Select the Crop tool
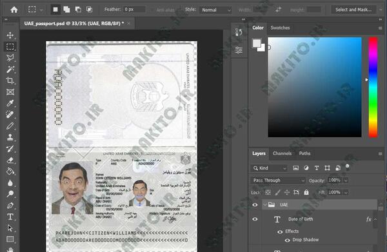This screenshot has height=252, width=387. (x=10, y=81)
